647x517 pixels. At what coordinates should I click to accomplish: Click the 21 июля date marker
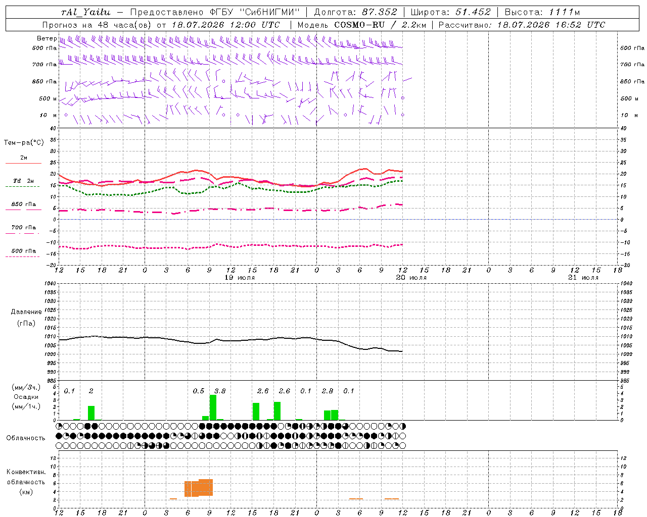click(583, 278)
